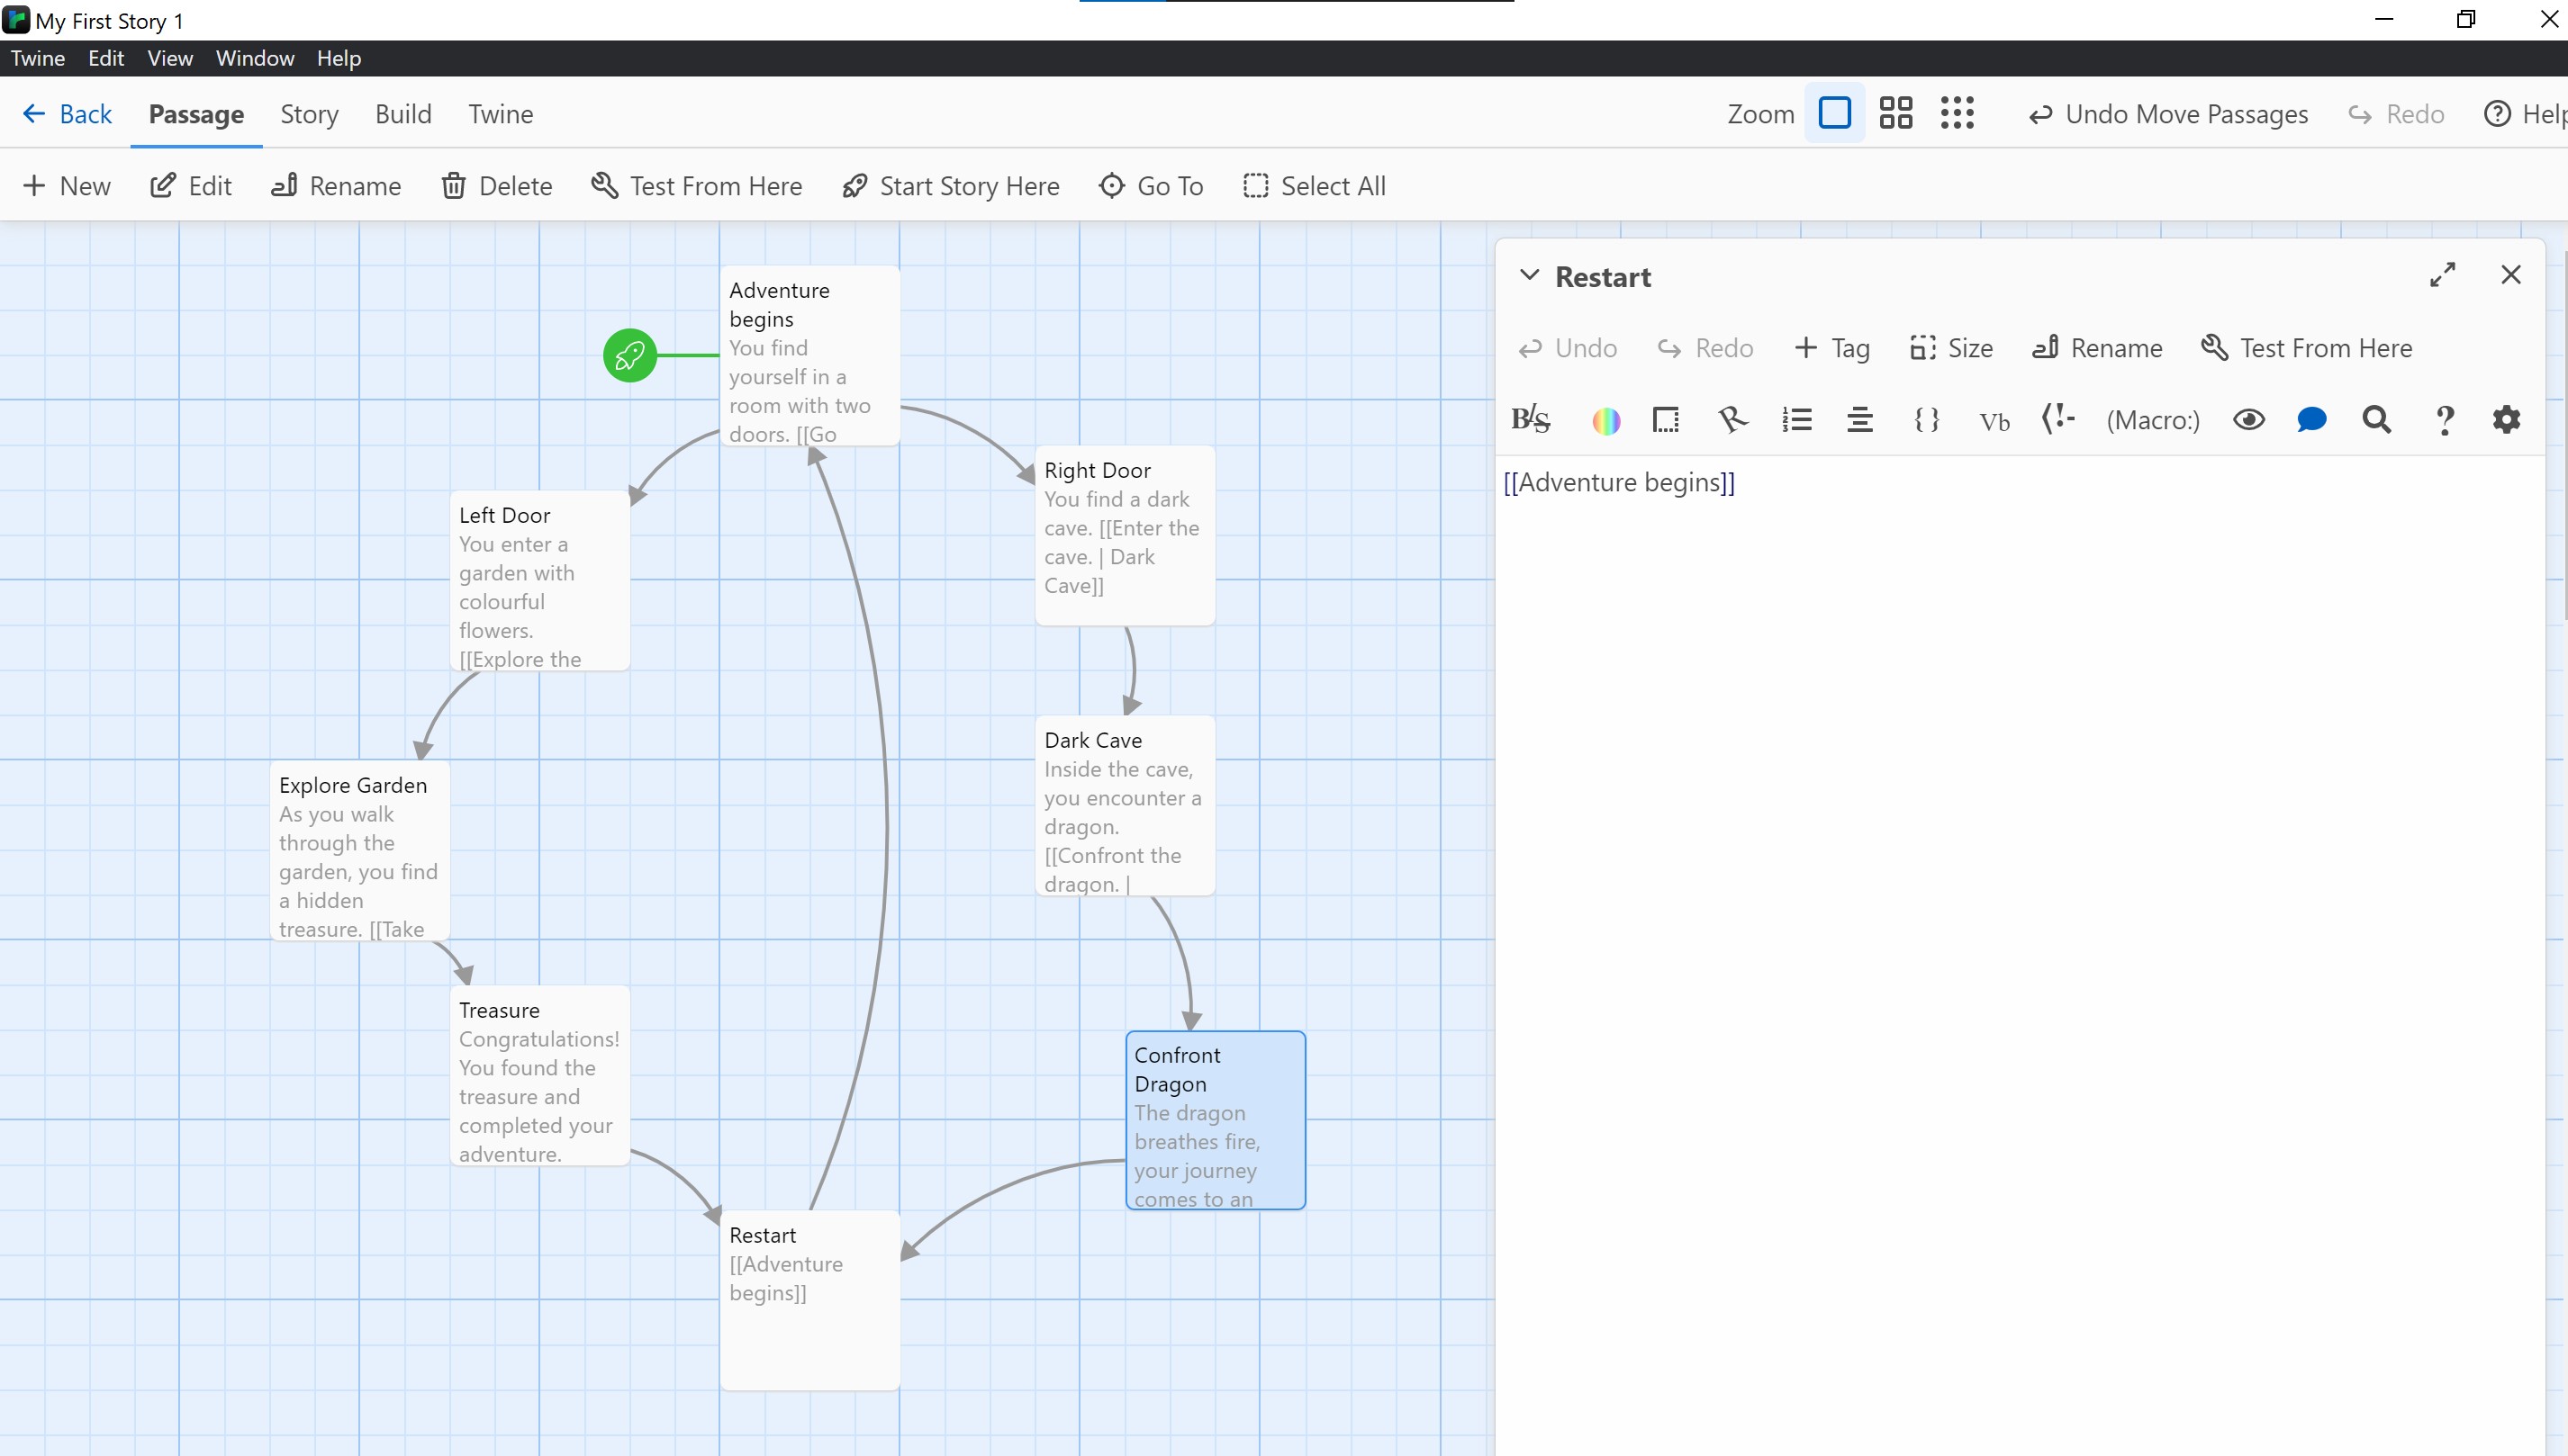Click Edit in the passage toolbar
The width and height of the screenshot is (2568, 1456).
click(190, 186)
